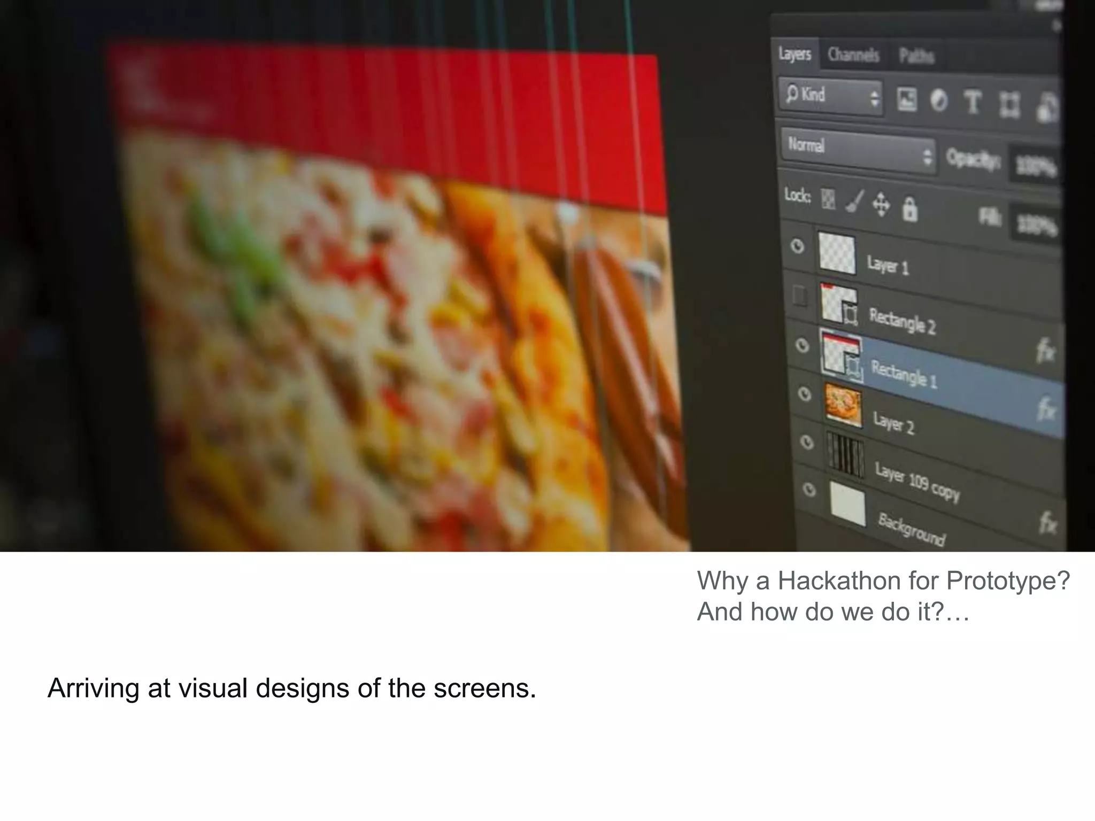Screen dimensions: 1095x821
Task: Select the layer named Layer 2
Action: tap(894, 422)
